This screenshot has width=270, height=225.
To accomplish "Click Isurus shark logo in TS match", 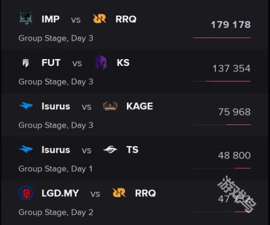I will tap(26, 149).
